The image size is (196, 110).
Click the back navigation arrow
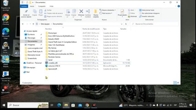[23, 24]
